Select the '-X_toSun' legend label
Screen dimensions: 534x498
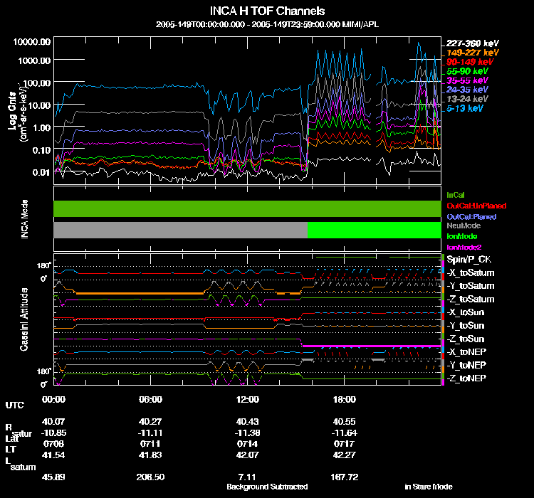point(465,312)
